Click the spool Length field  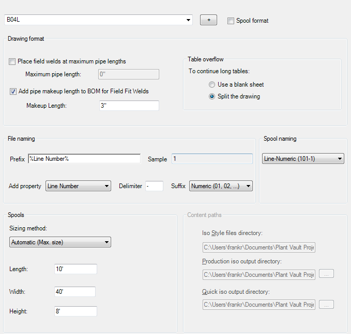point(75,269)
